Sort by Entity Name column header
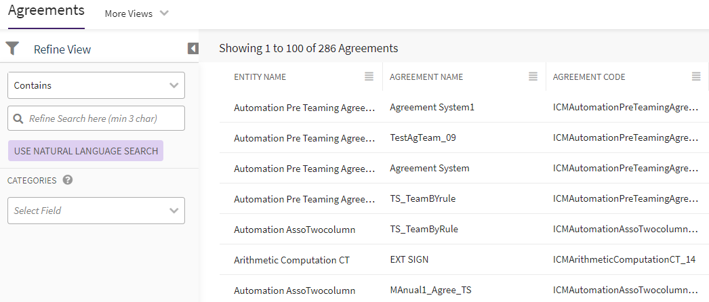 (x=260, y=77)
